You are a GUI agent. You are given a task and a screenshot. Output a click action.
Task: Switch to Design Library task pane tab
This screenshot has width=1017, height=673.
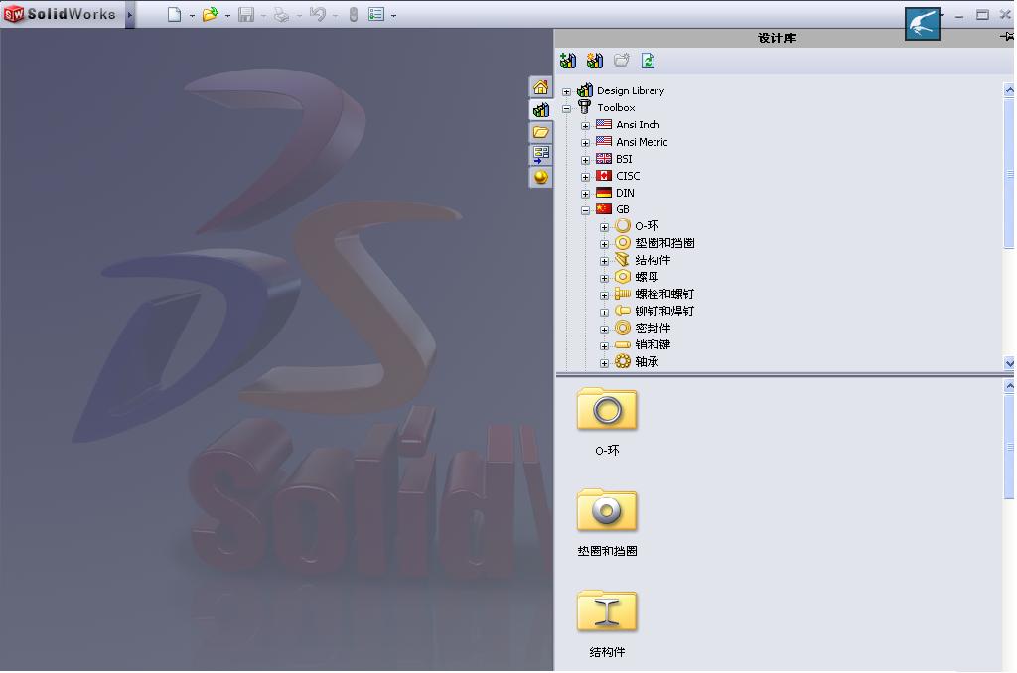click(x=541, y=109)
